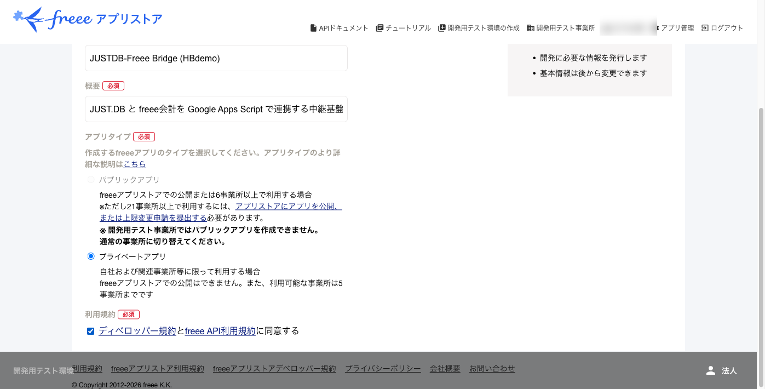This screenshot has height=389, width=765.
Task: Click the 開発用テスト事業所 building icon
Action: click(x=530, y=28)
